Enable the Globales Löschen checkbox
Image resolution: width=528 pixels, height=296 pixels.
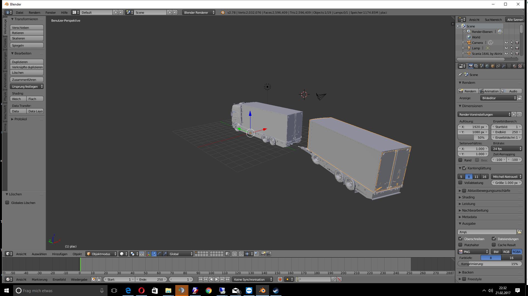7,203
